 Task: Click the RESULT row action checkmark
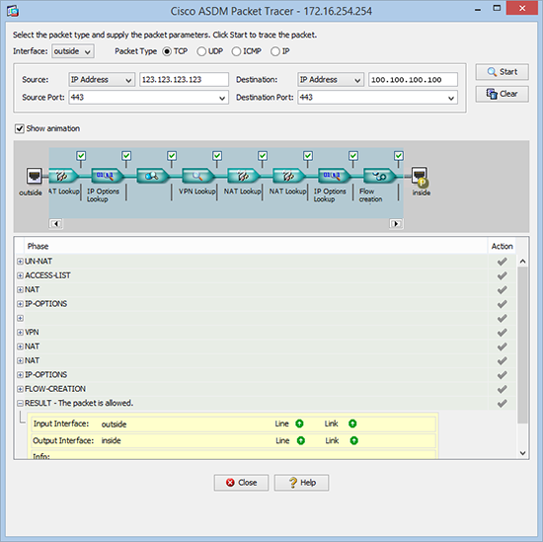[502, 404]
